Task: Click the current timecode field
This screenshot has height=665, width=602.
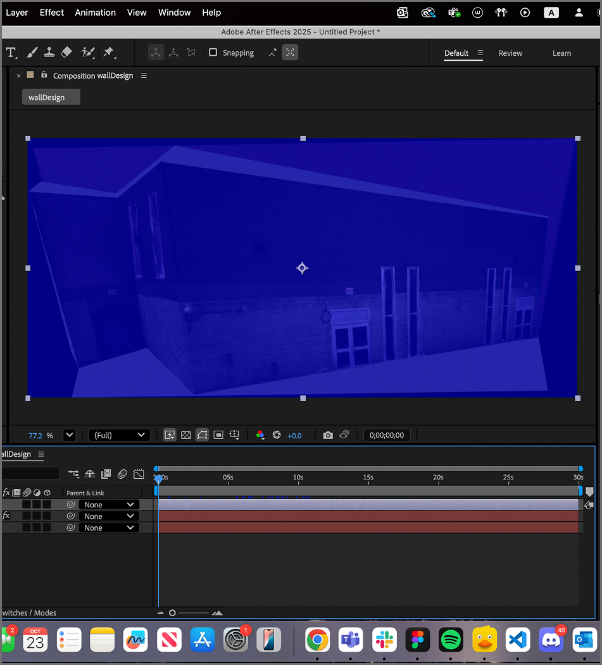Action: [386, 435]
